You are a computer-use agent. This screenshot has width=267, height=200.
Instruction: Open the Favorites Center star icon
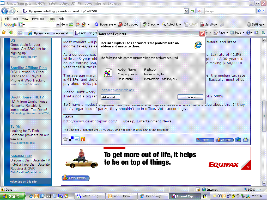[4, 32]
